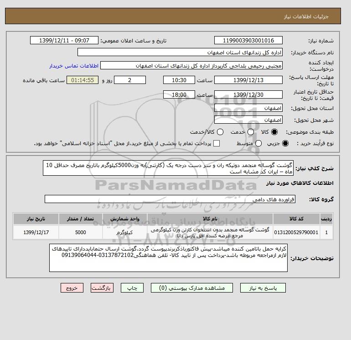
Task: Click the 10:30 deadline time field
Action: point(179,80)
